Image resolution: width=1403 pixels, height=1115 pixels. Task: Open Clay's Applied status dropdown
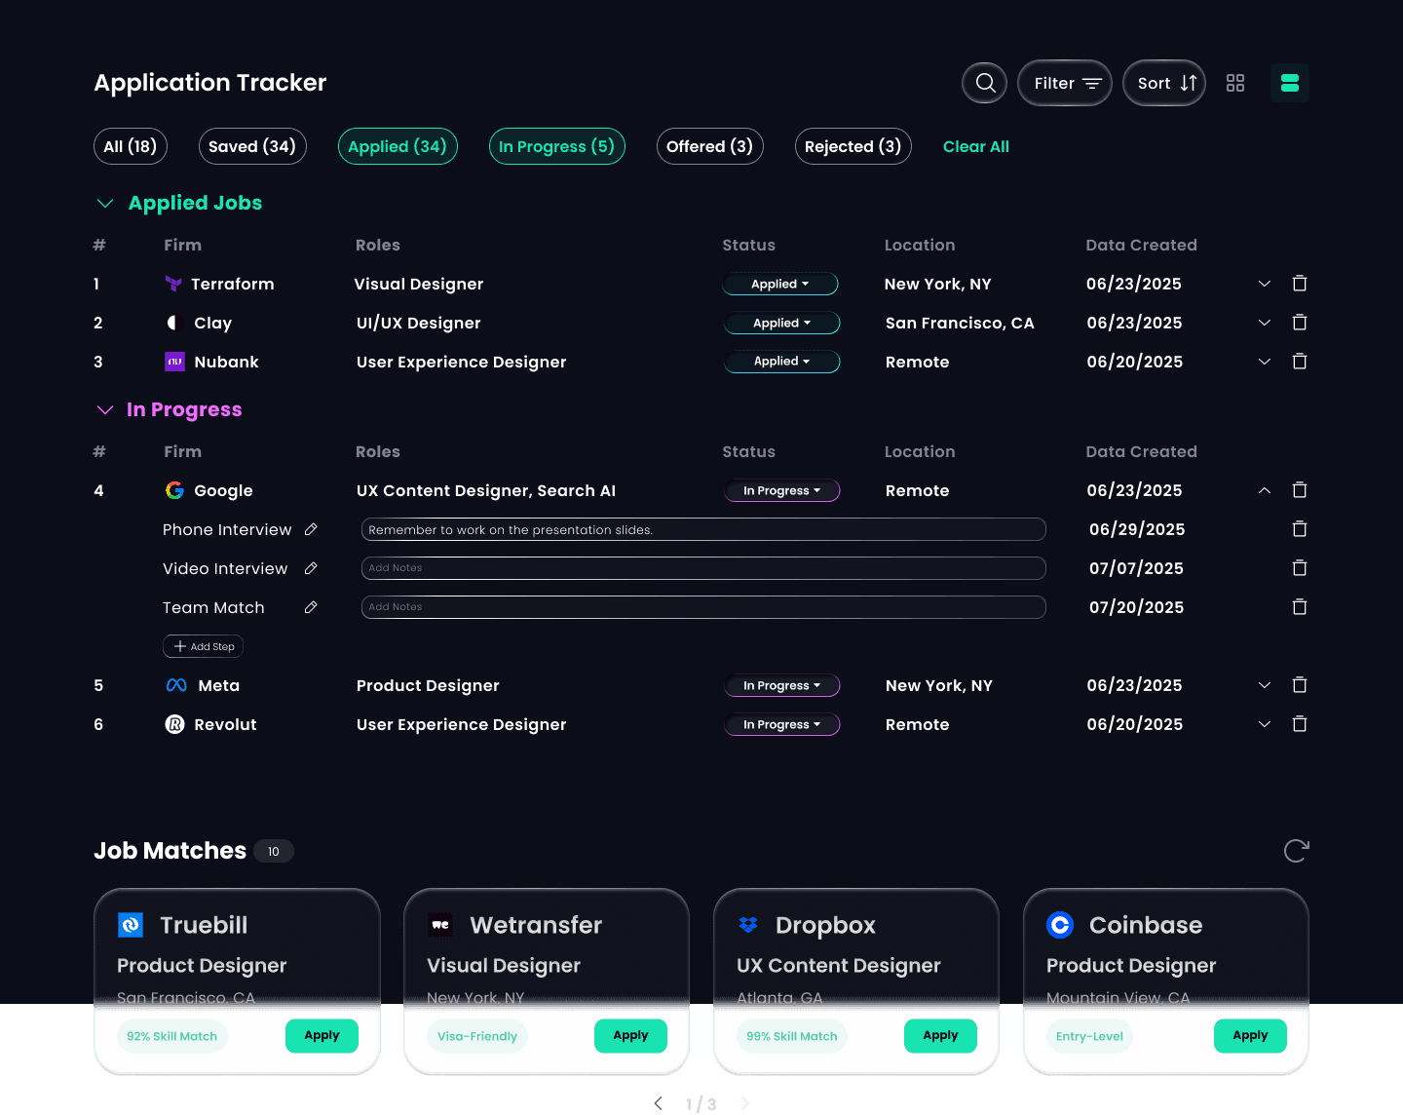tap(782, 323)
